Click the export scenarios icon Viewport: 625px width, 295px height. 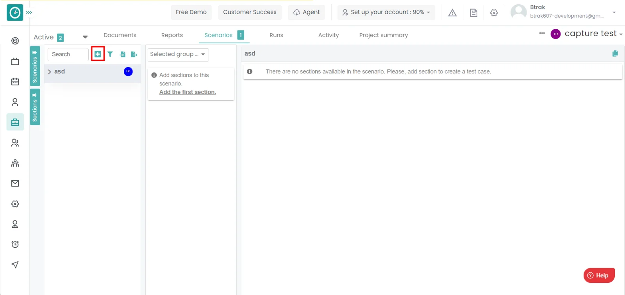pos(134,54)
